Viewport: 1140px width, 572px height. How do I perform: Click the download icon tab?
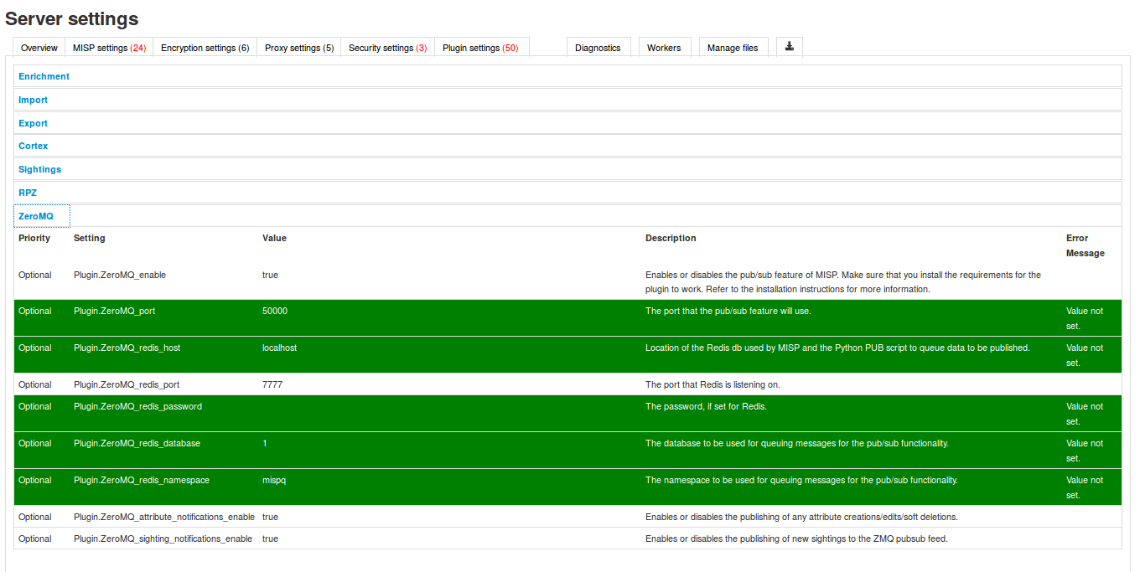coord(789,47)
